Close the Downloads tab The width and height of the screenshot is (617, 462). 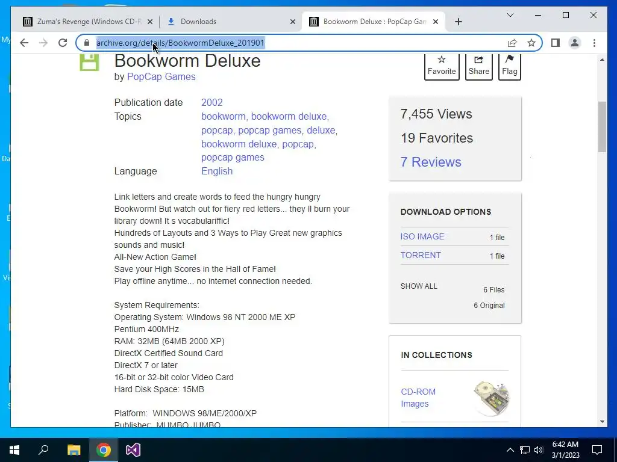click(292, 22)
